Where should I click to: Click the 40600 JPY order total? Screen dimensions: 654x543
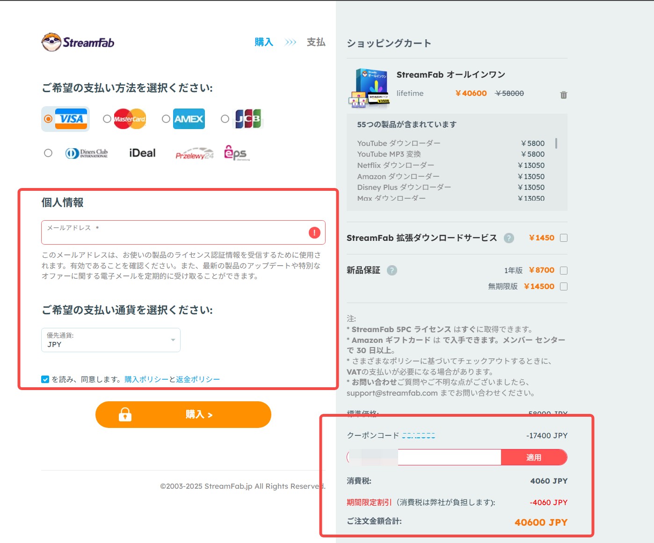pyautogui.click(x=541, y=522)
